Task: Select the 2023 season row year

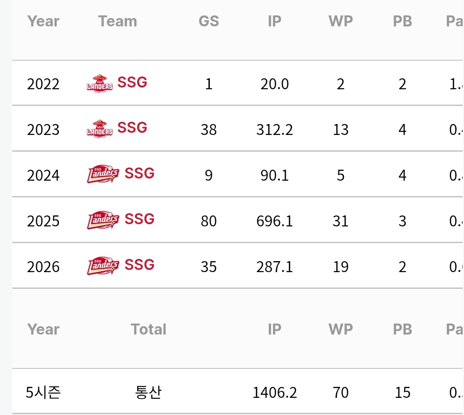Action: [x=43, y=130]
